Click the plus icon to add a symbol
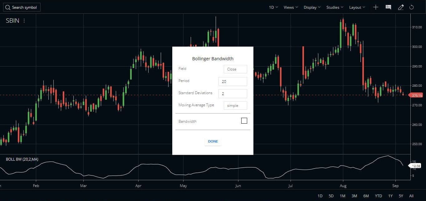The image size is (426, 201). [376, 7]
